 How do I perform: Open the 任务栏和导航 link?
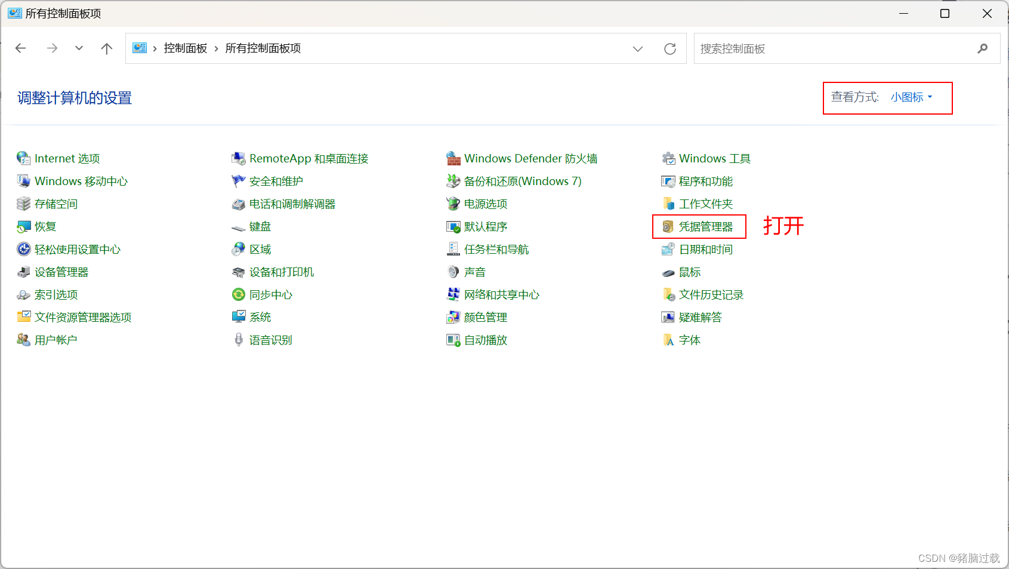(x=496, y=249)
